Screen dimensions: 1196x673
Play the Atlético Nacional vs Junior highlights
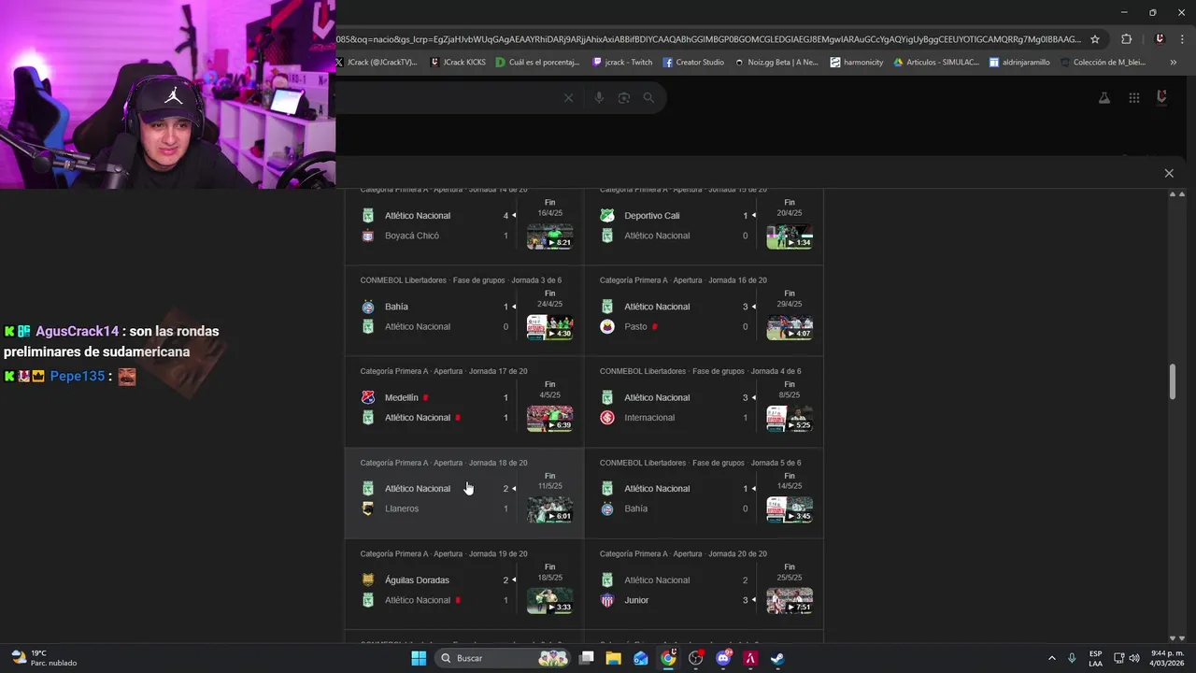point(790,601)
